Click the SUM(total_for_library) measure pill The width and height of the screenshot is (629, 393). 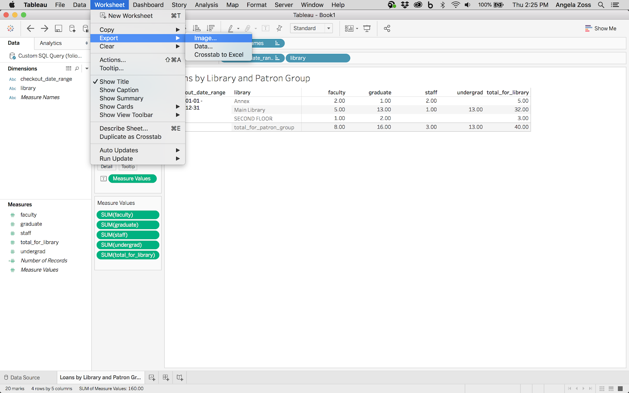click(x=128, y=255)
